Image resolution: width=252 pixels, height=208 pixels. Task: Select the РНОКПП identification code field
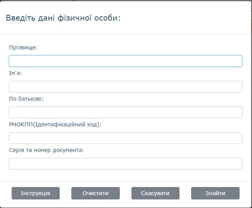click(125, 138)
